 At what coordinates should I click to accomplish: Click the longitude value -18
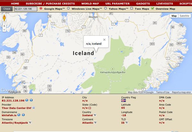tap(124, 115)
